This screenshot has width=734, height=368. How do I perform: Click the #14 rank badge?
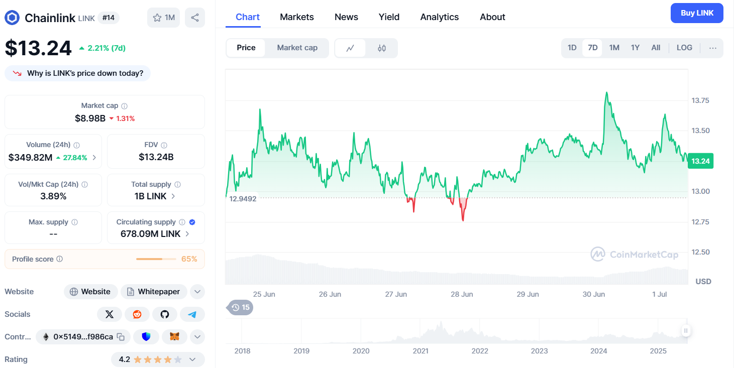[x=109, y=18]
